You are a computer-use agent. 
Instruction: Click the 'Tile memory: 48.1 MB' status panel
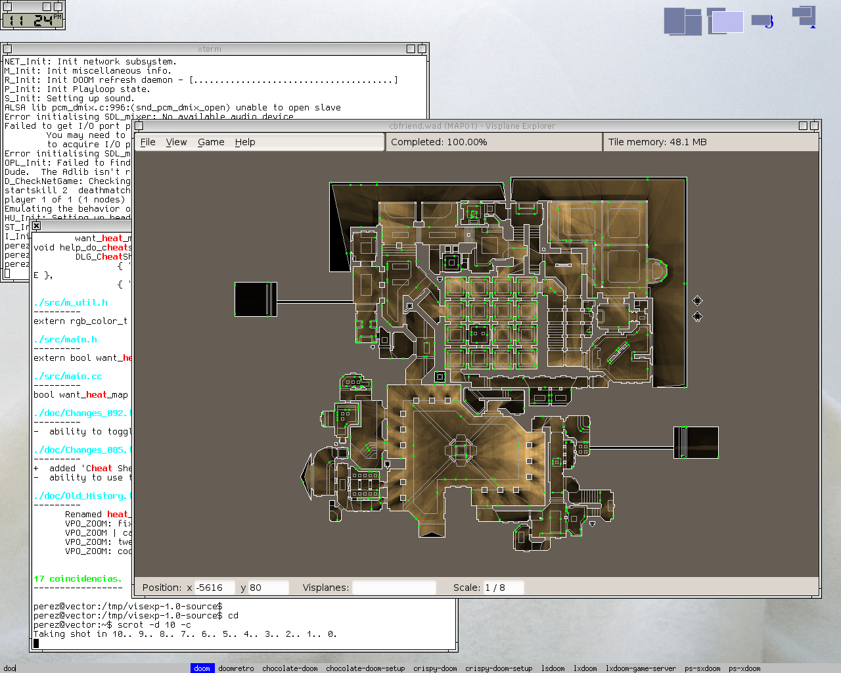tap(711, 142)
